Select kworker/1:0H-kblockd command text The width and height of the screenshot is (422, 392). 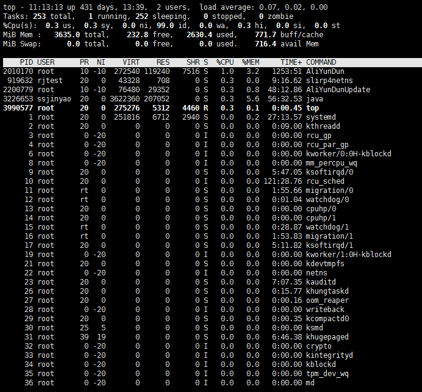click(349, 255)
